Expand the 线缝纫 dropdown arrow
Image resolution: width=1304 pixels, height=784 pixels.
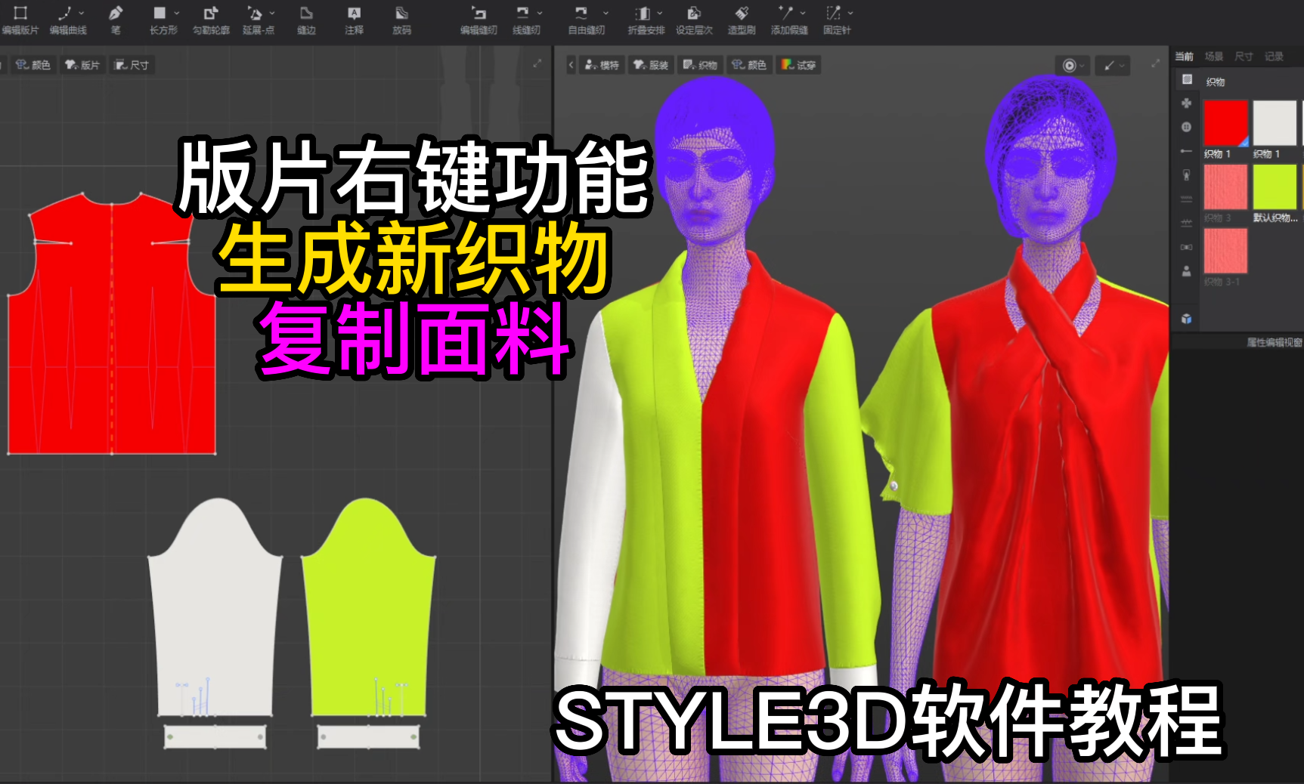click(x=540, y=13)
